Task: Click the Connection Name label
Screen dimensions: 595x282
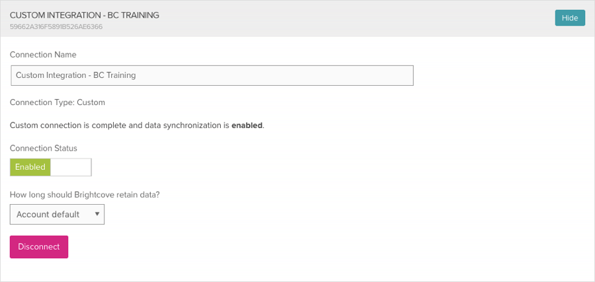Action: click(x=43, y=54)
